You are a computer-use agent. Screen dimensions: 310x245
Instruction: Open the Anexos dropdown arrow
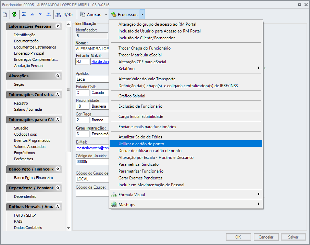click(106, 14)
